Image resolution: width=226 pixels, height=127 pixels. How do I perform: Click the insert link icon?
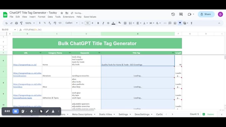[165, 23]
